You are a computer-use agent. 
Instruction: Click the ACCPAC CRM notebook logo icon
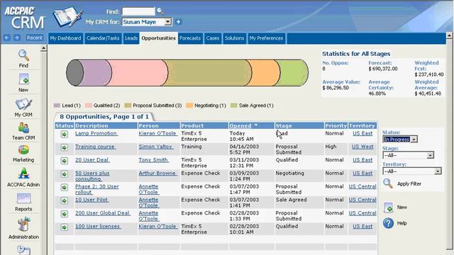(67, 17)
